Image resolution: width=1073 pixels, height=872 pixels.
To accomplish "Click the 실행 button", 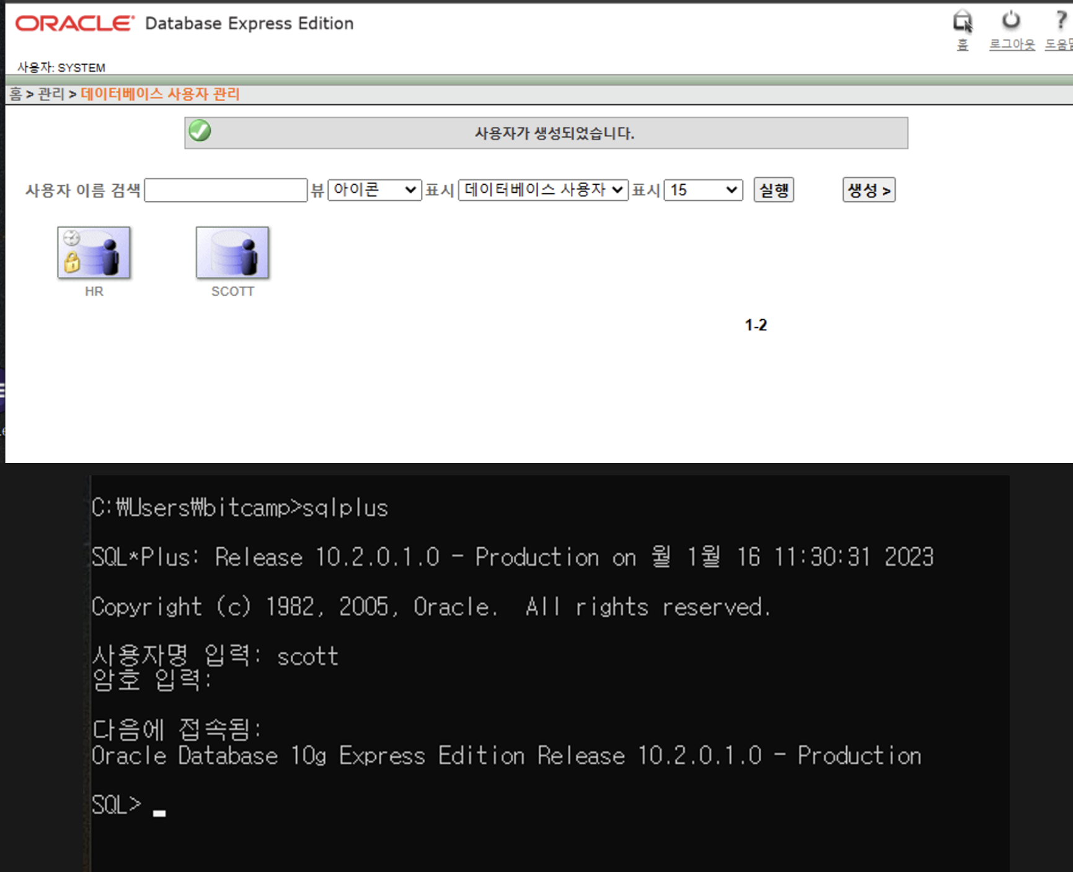I will [774, 190].
